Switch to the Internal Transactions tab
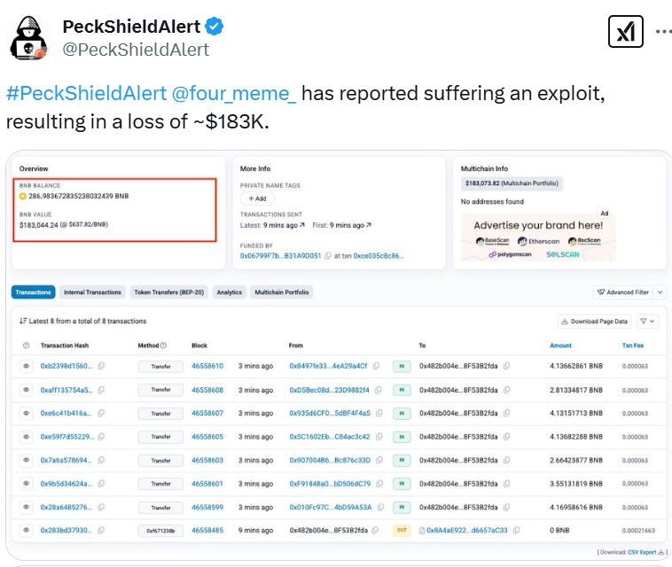This screenshot has width=672, height=567. (x=92, y=292)
